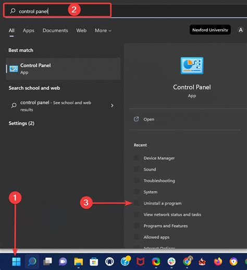Viewport: 247px width, 270px height.
Task: Click in the control panel search field
Action: click(57, 10)
